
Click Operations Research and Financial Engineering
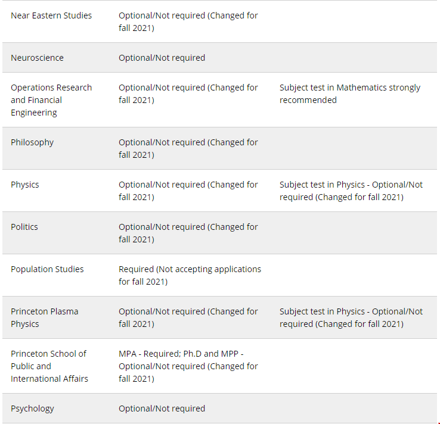pyautogui.click(x=51, y=100)
